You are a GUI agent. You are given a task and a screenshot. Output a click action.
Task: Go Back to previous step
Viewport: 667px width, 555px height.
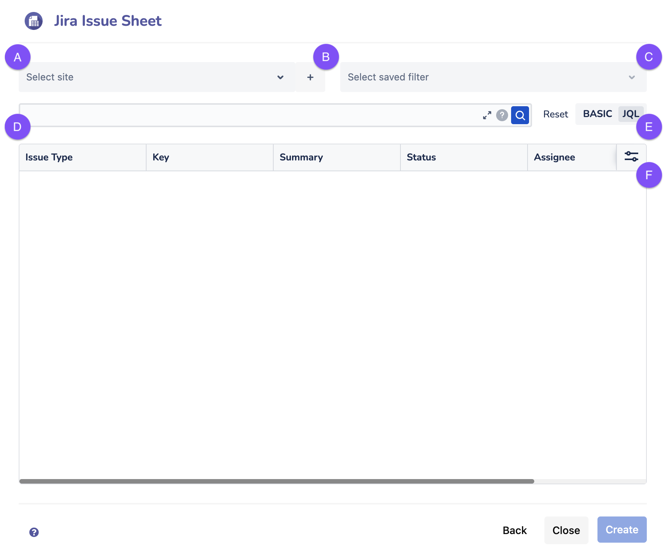click(514, 530)
